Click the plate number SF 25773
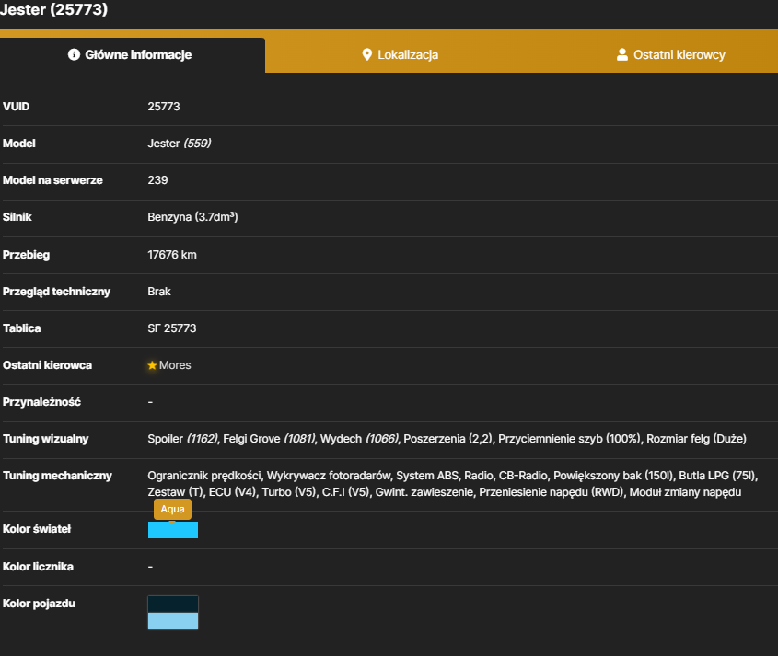 [x=171, y=328]
